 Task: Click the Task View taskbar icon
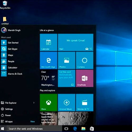(66, 129)
